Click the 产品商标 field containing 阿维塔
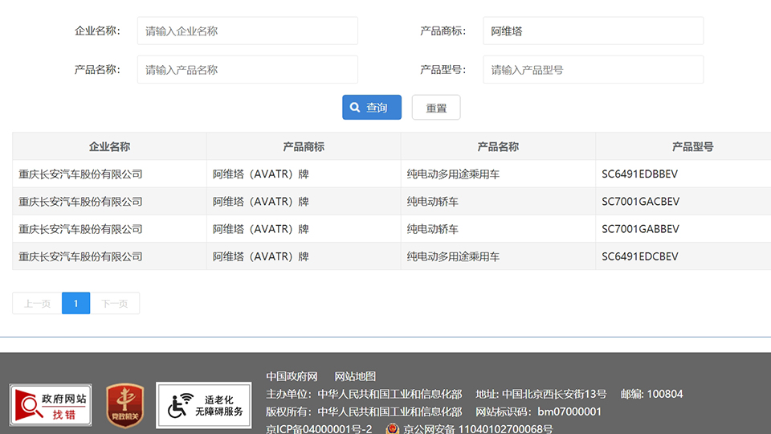The image size is (771, 434). coord(593,31)
